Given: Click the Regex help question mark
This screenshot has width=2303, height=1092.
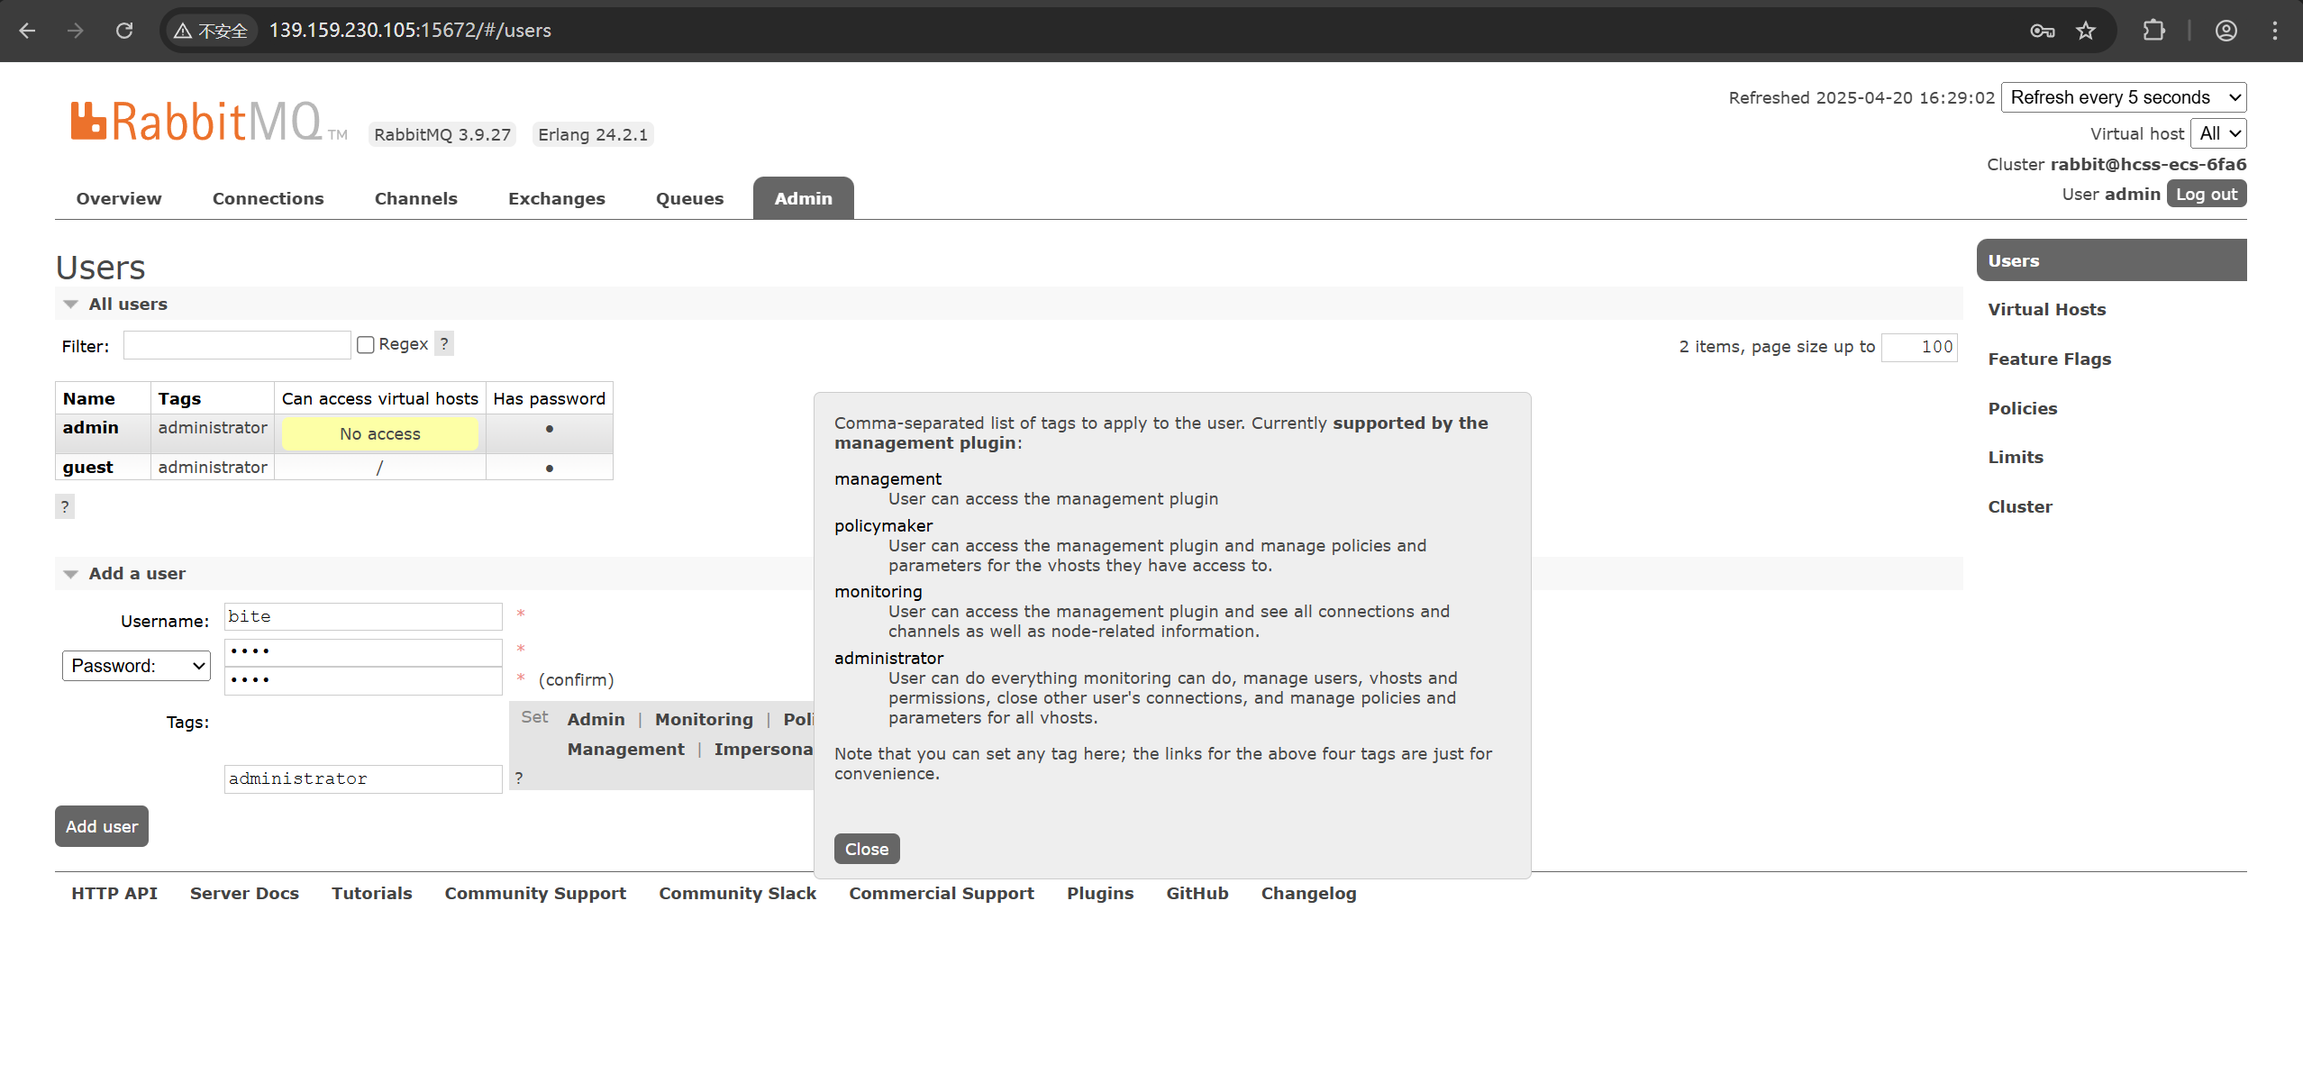Looking at the screenshot, I should pyautogui.click(x=444, y=344).
